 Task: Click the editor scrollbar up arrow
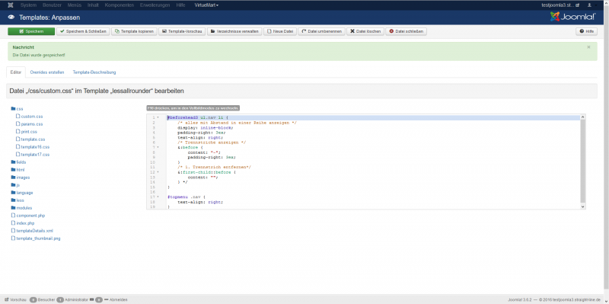click(x=582, y=117)
